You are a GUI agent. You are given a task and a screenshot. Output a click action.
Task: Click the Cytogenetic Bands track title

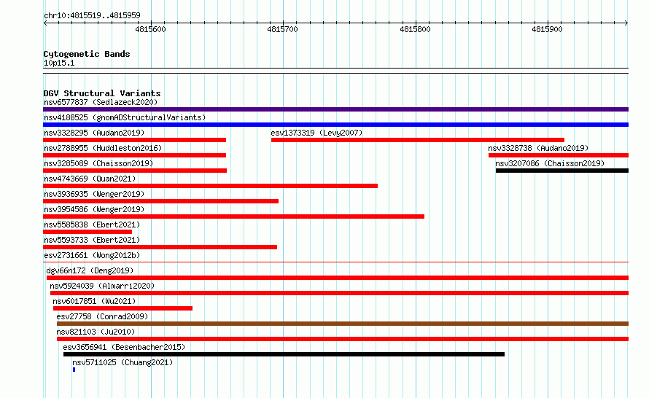tap(87, 54)
